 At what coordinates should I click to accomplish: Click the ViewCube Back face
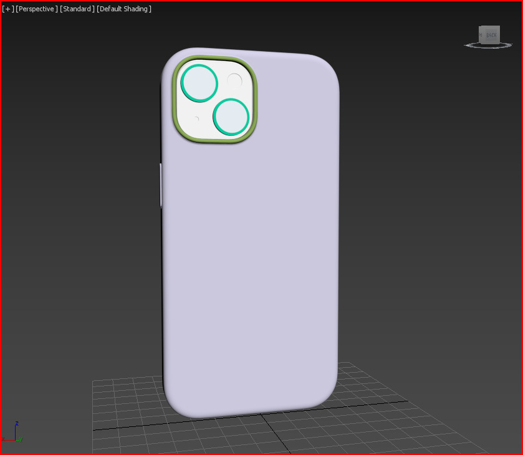tap(491, 34)
